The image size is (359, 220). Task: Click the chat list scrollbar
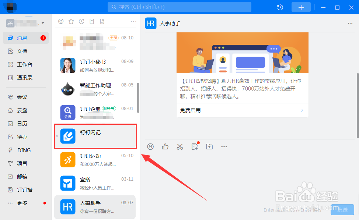point(138,98)
